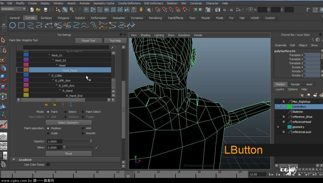The height and width of the screenshot is (183, 323).
Task: Open the Skin menu
Action: point(184,3)
